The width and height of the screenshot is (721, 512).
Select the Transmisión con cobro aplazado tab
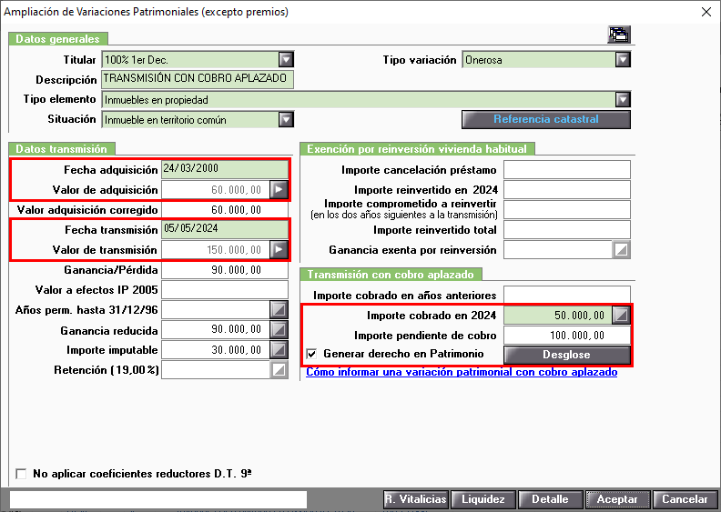391,274
